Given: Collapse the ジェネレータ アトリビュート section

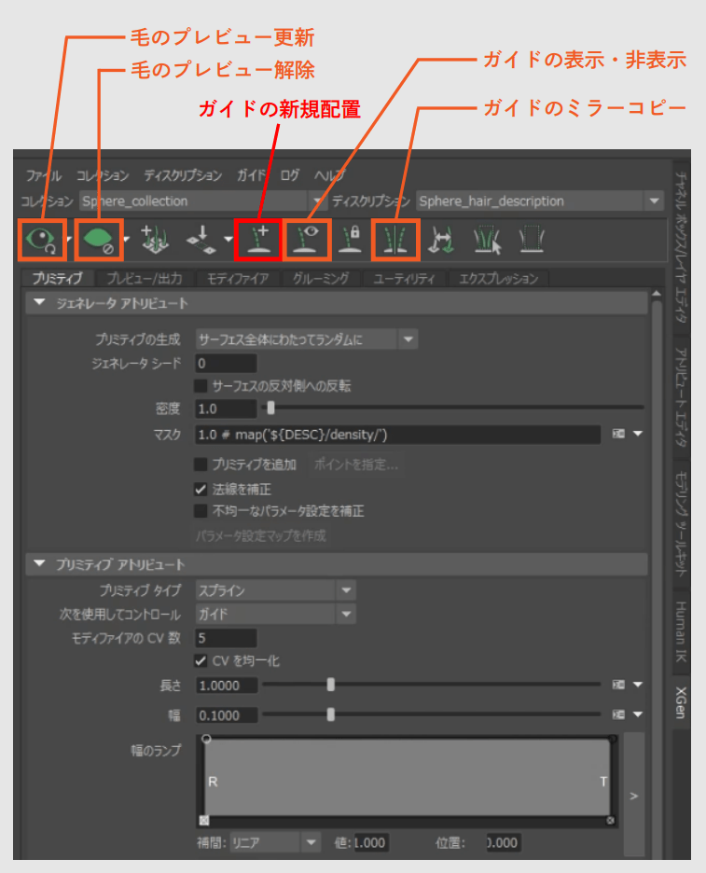Looking at the screenshot, I should pos(39,303).
